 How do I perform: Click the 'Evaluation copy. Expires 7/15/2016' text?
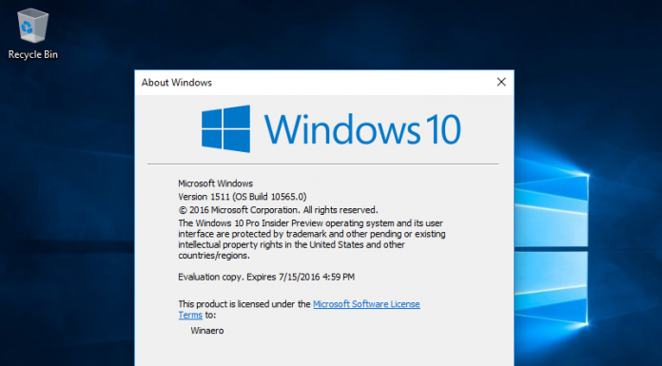266,277
